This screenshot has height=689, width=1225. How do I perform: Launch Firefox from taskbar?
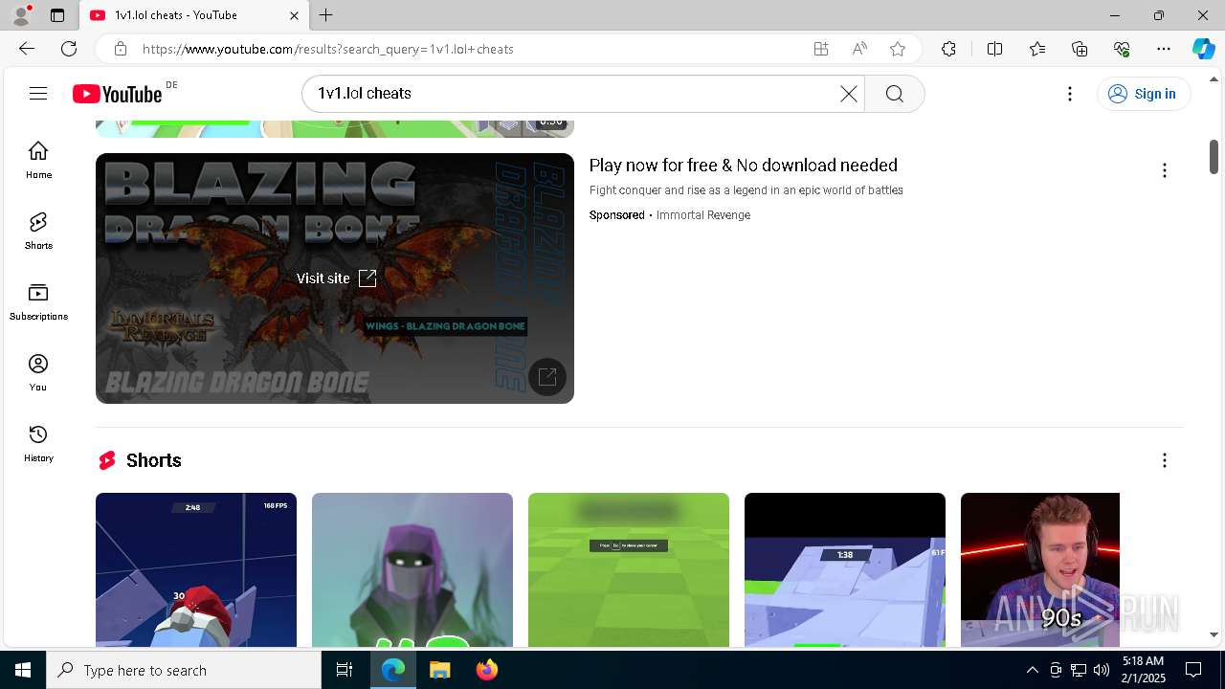click(x=486, y=670)
